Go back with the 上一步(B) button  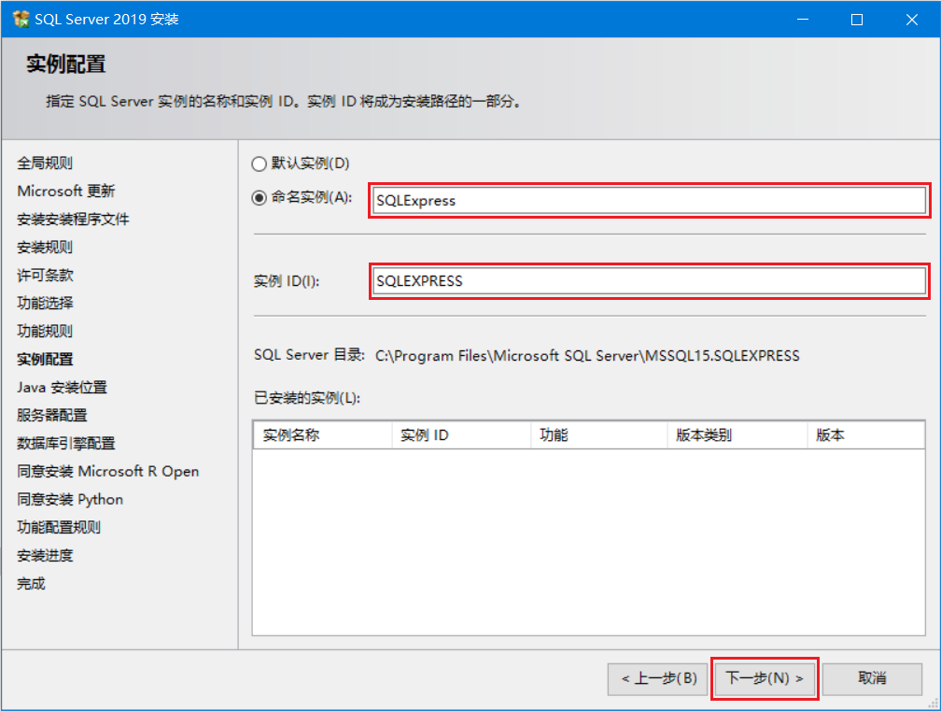click(658, 679)
